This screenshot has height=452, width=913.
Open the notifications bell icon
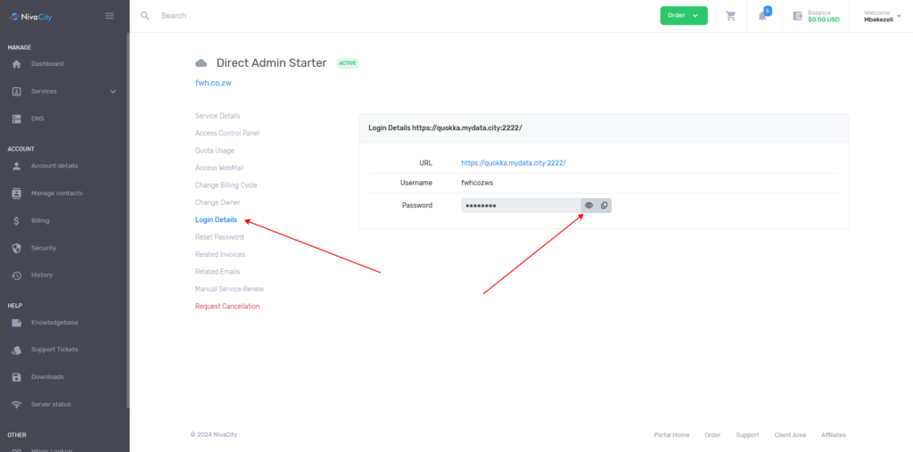(x=762, y=16)
